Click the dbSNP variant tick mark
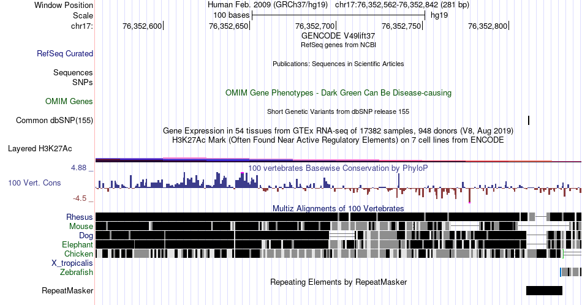This screenshot has width=582, height=305. (x=529, y=120)
